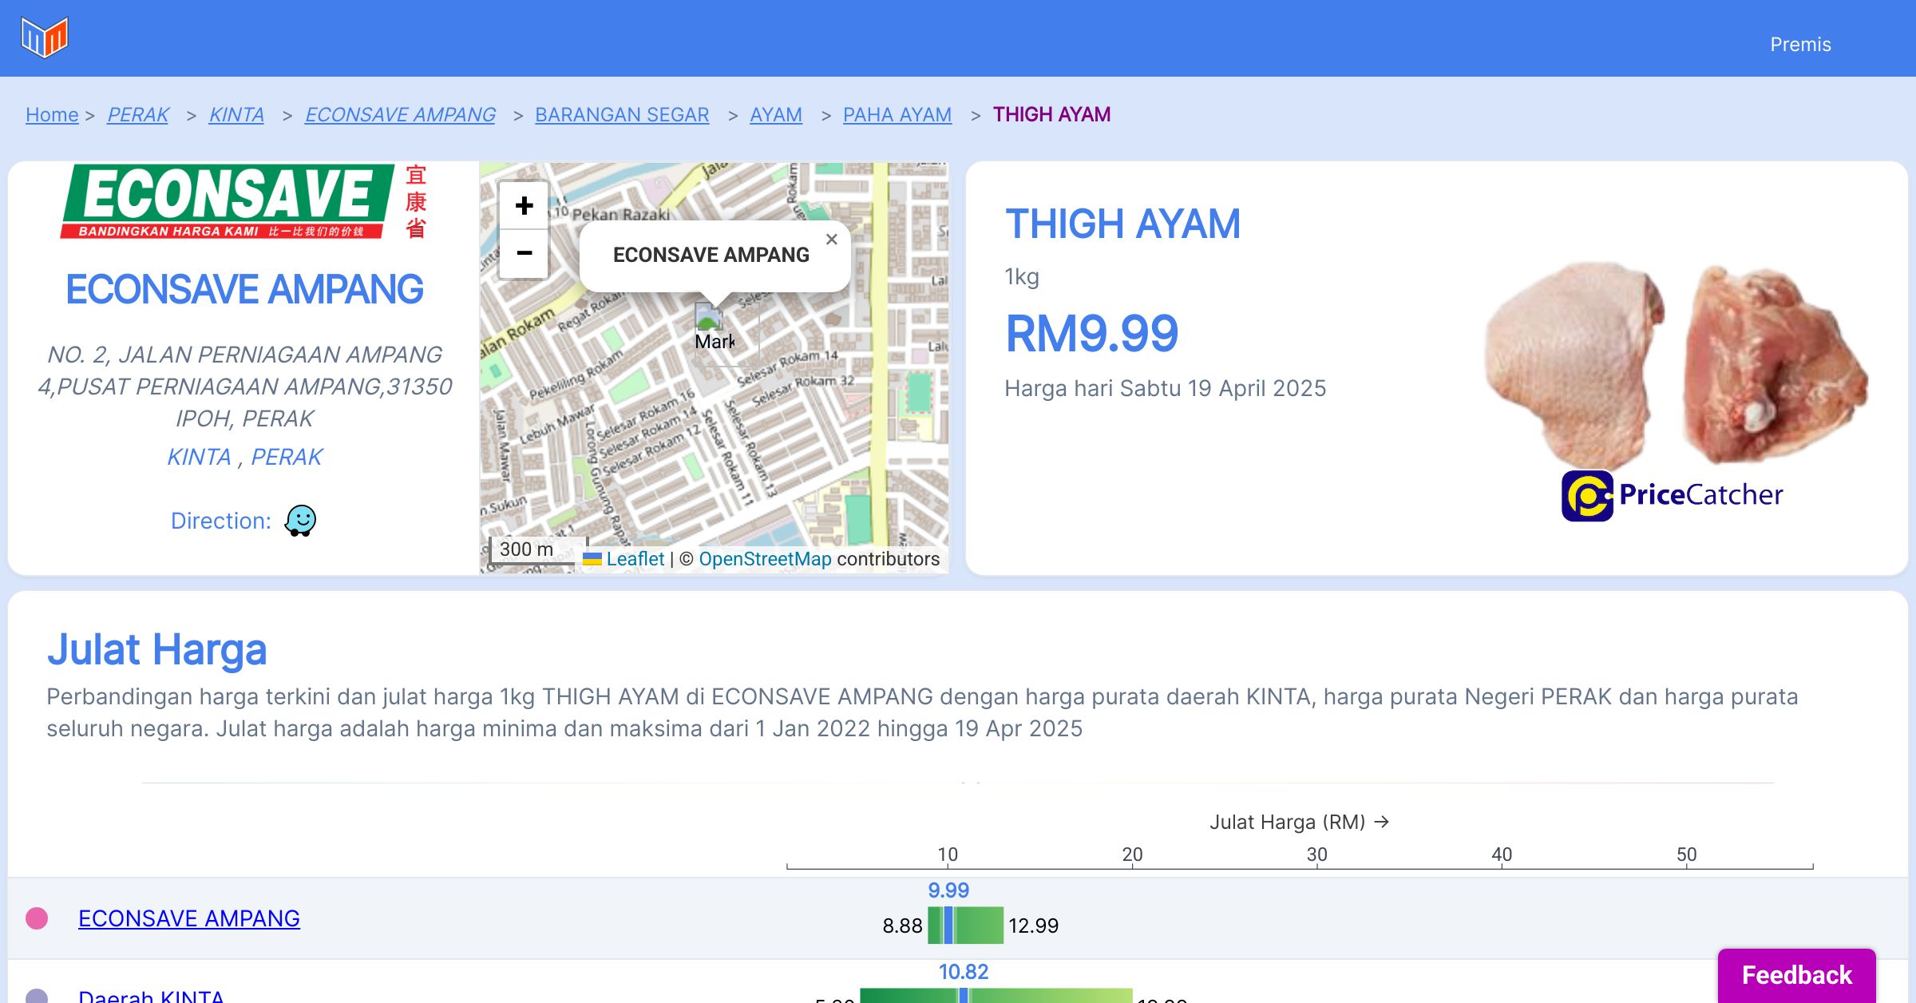Open KINTA breadcrumb link
The width and height of the screenshot is (1916, 1003).
point(236,115)
